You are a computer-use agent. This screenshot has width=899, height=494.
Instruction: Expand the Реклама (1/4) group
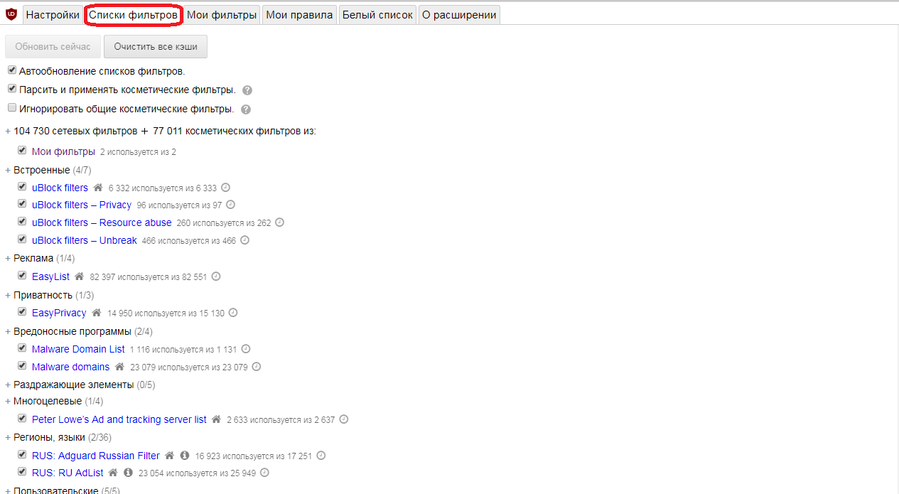point(8,259)
